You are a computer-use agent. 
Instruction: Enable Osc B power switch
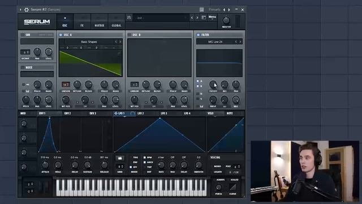pos(130,35)
